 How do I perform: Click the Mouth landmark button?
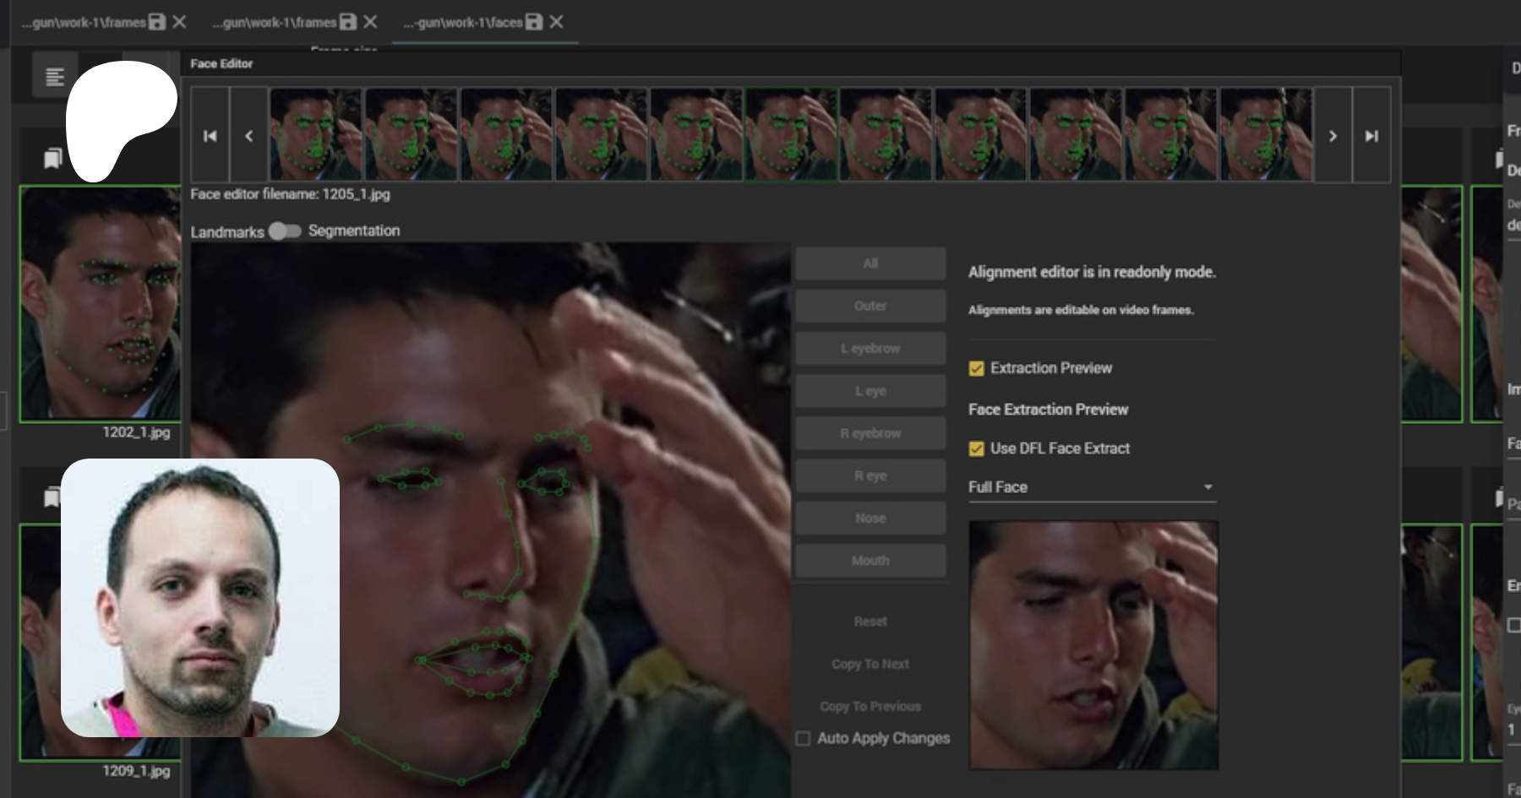pyautogui.click(x=870, y=561)
